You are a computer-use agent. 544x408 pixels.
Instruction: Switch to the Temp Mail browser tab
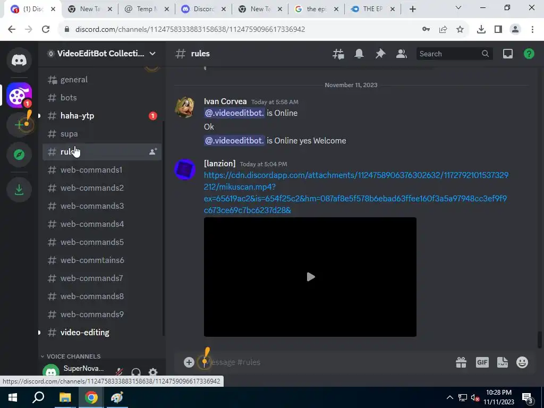coord(147,9)
